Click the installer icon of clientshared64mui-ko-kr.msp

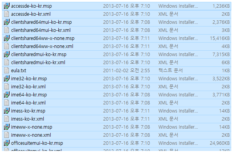point(7,22)
